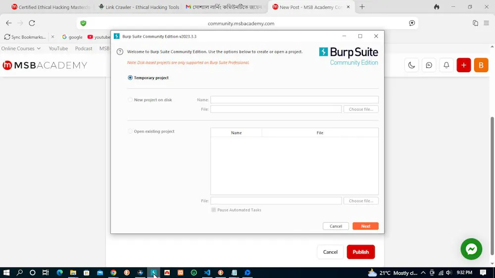The image size is (495, 278).
Task: Open Visual Studio Code from the taskbar
Action: coord(207,273)
